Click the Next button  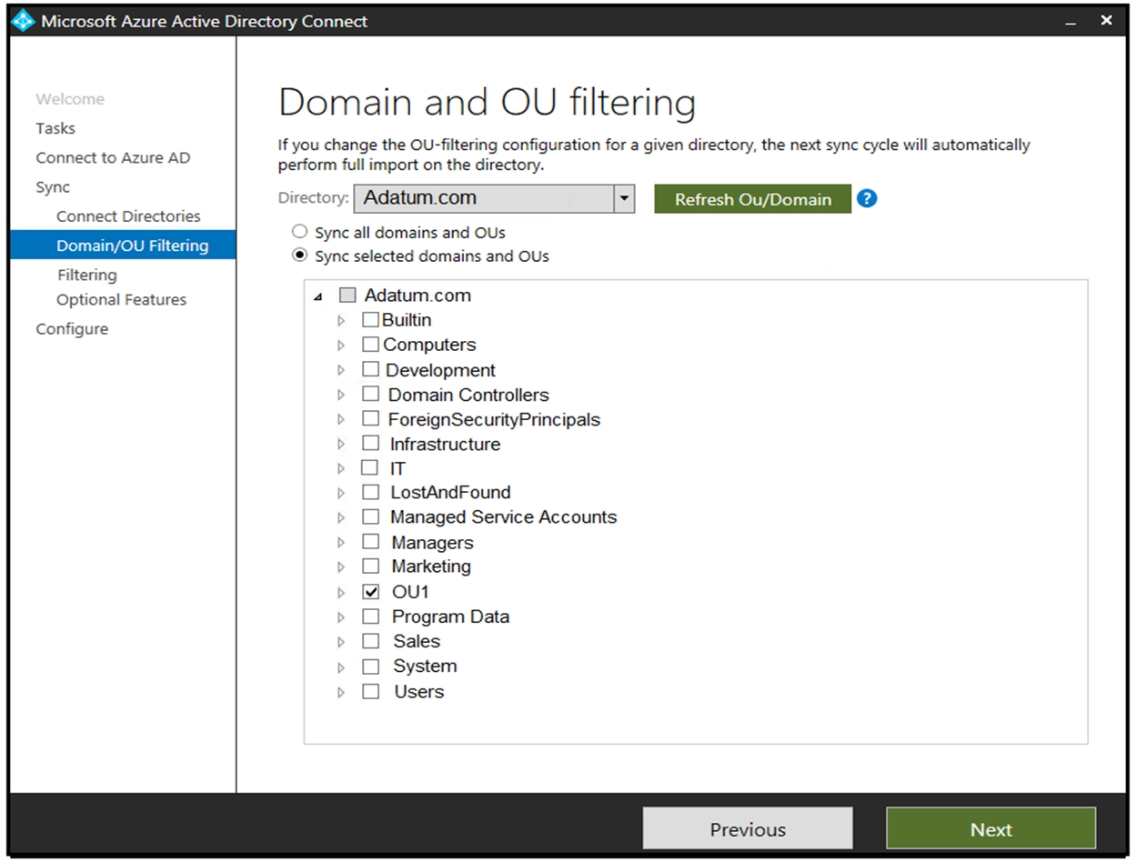[x=990, y=829]
